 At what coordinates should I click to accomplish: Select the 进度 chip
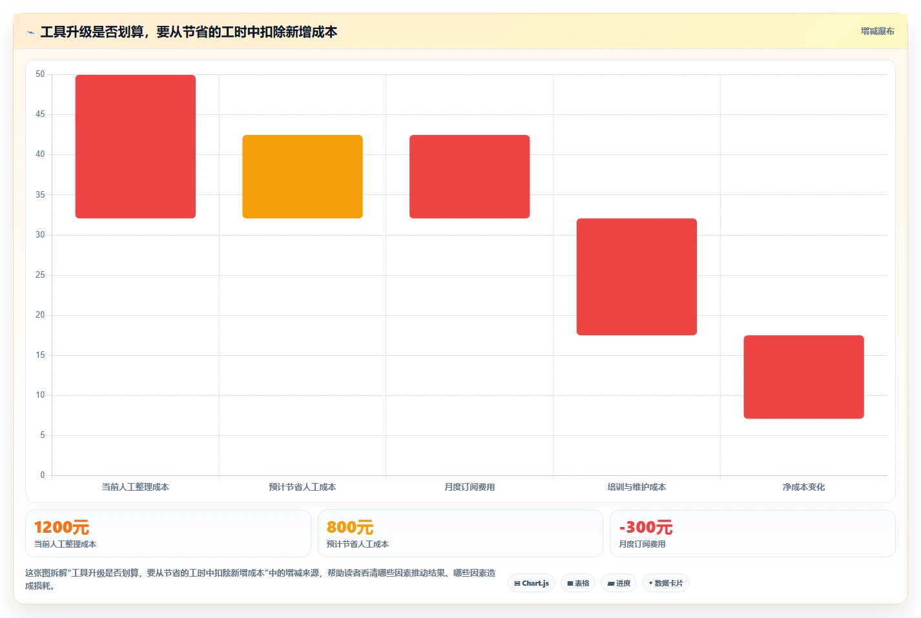coord(619,583)
